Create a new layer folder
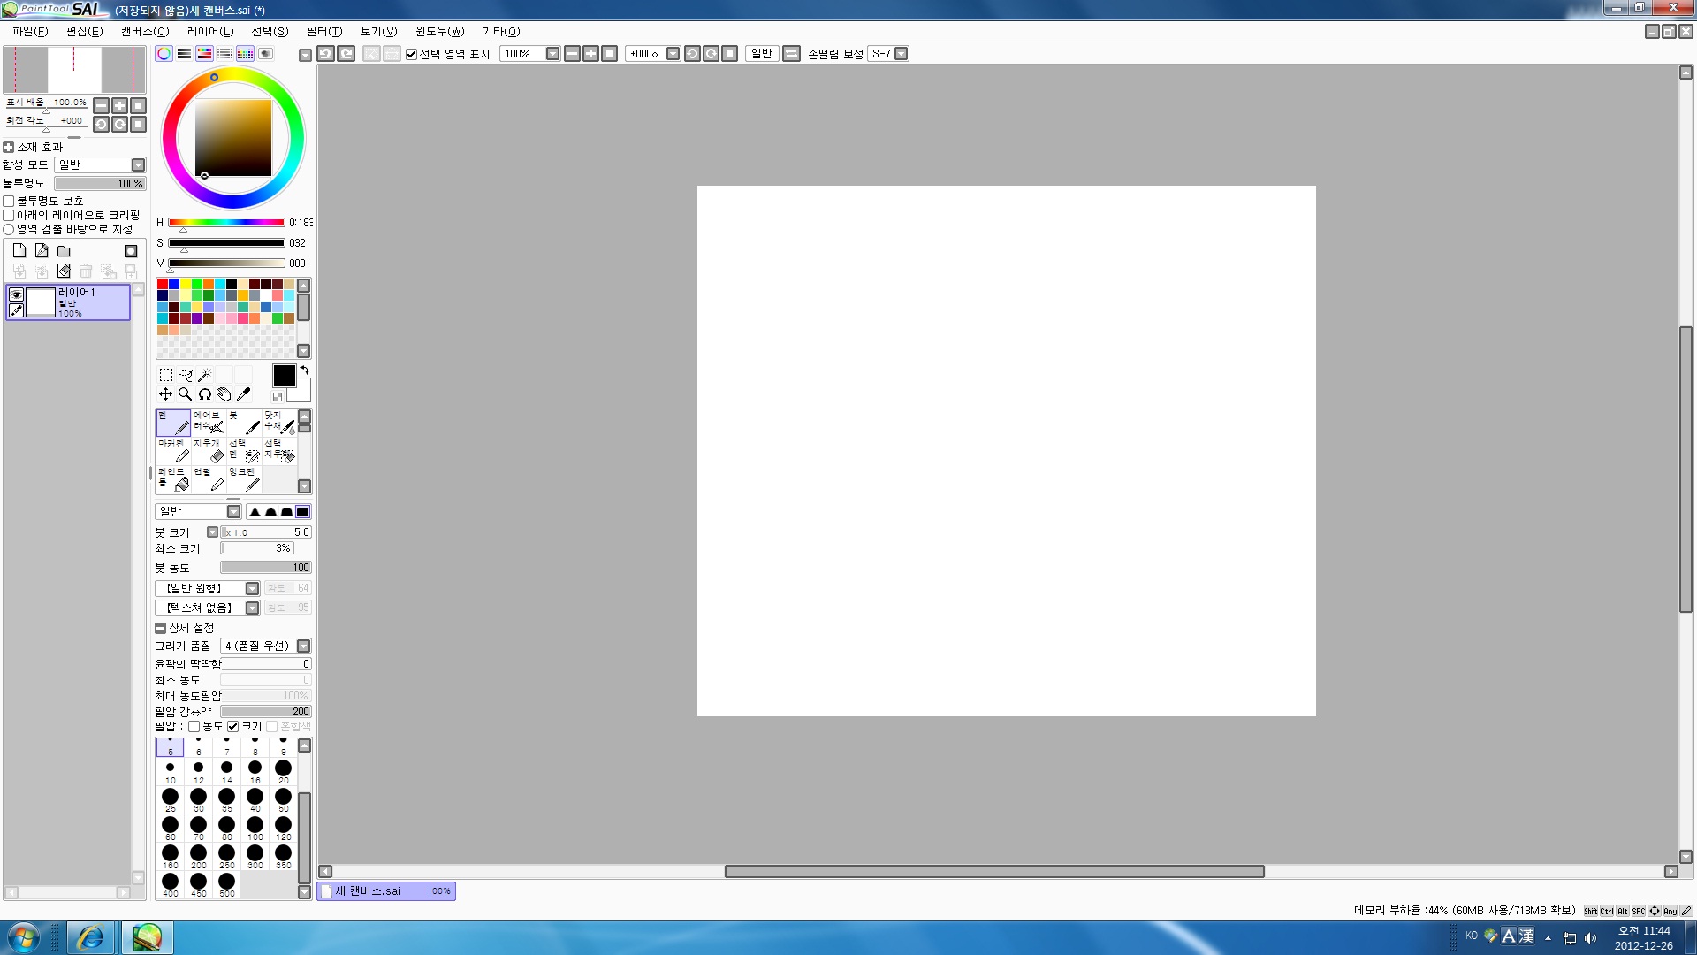Screen dimensions: 1697x955 tap(64, 251)
